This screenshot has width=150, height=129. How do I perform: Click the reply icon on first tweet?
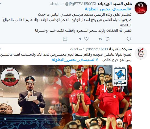coord(129,39)
